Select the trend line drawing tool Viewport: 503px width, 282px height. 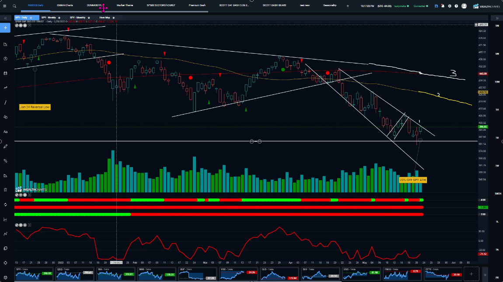coord(5,103)
